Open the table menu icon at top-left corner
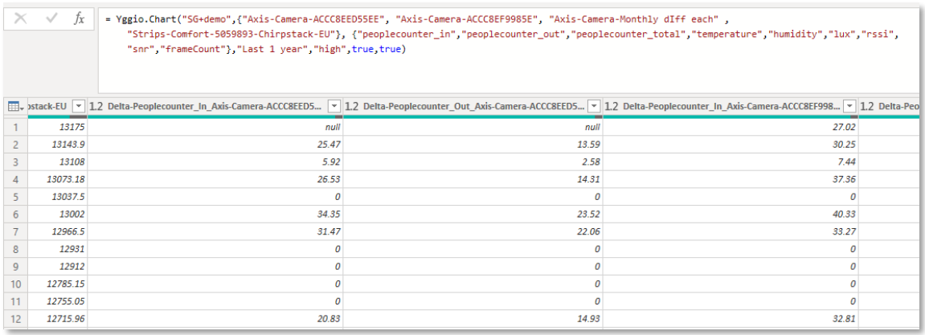 coord(15,107)
